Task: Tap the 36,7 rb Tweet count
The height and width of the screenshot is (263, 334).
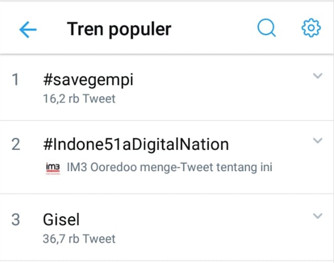Action: [79, 239]
